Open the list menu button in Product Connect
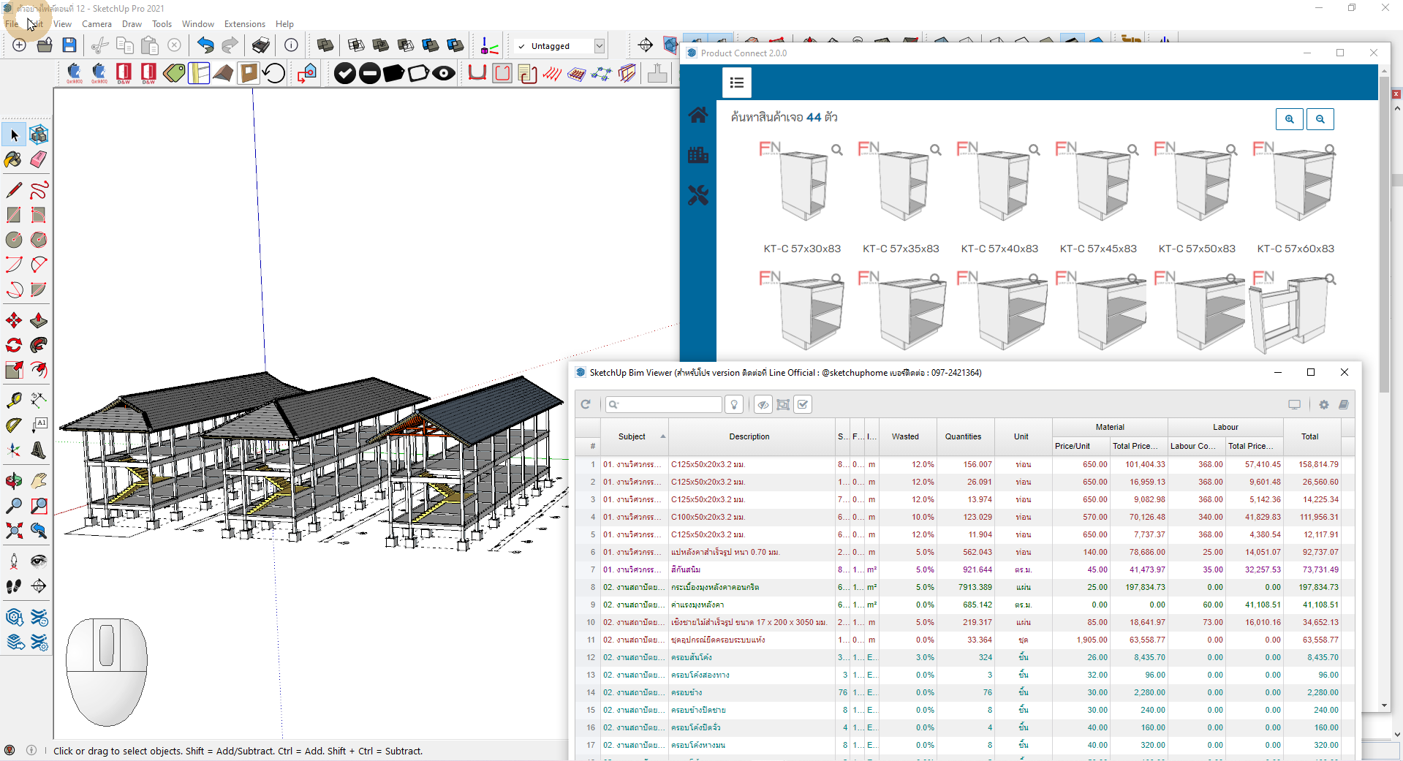This screenshot has width=1403, height=761. pos(737,83)
